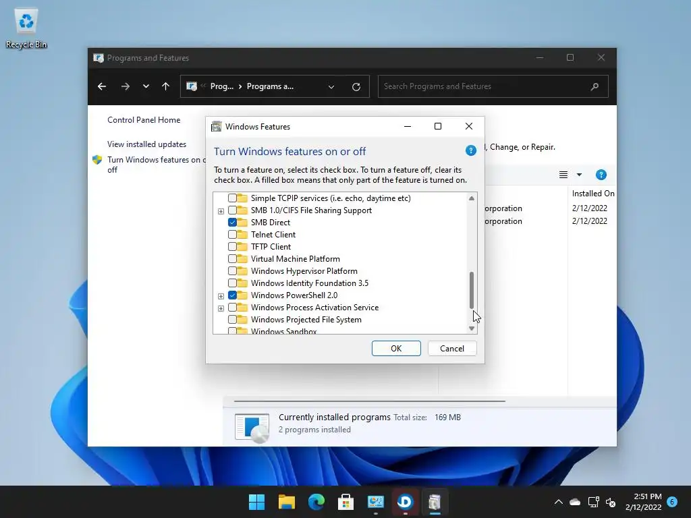Click the Windows Features title bar icon
This screenshot has height=518, width=691.
click(216, 126)
